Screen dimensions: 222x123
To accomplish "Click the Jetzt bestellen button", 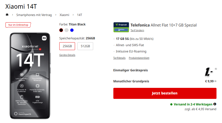I will [x=165, y=93].
